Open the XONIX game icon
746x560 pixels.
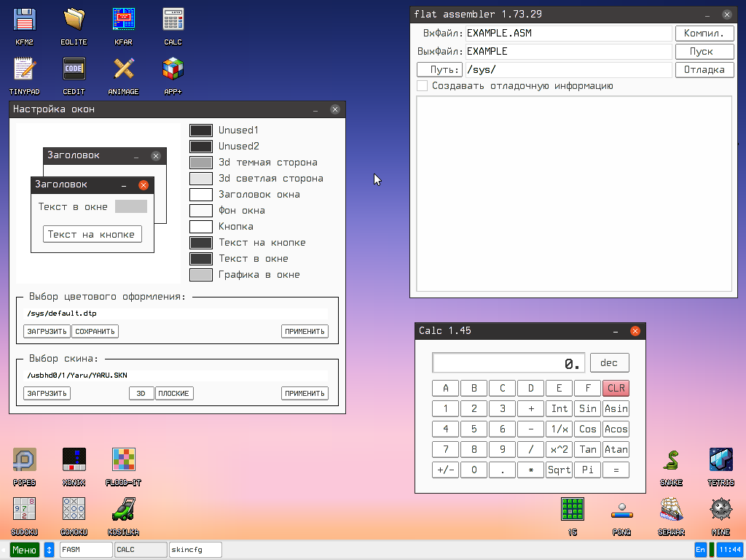74,460
